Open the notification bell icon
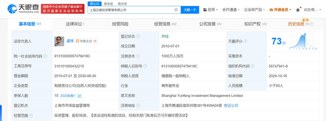Viewport: 326px width, 121px height. point(298,10)
